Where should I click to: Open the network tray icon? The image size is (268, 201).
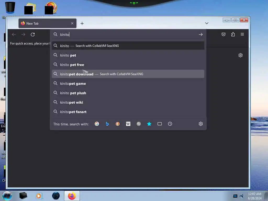click(242, 196)
